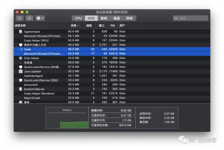Click PID 22563 cell
This screenshot has height=150, width=224.
(113, 49)
